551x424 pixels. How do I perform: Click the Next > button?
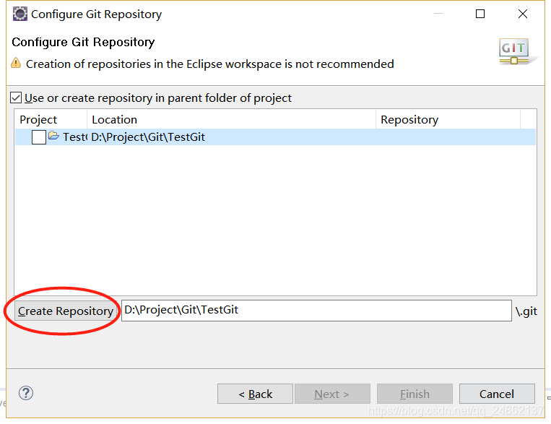point(332,394)
